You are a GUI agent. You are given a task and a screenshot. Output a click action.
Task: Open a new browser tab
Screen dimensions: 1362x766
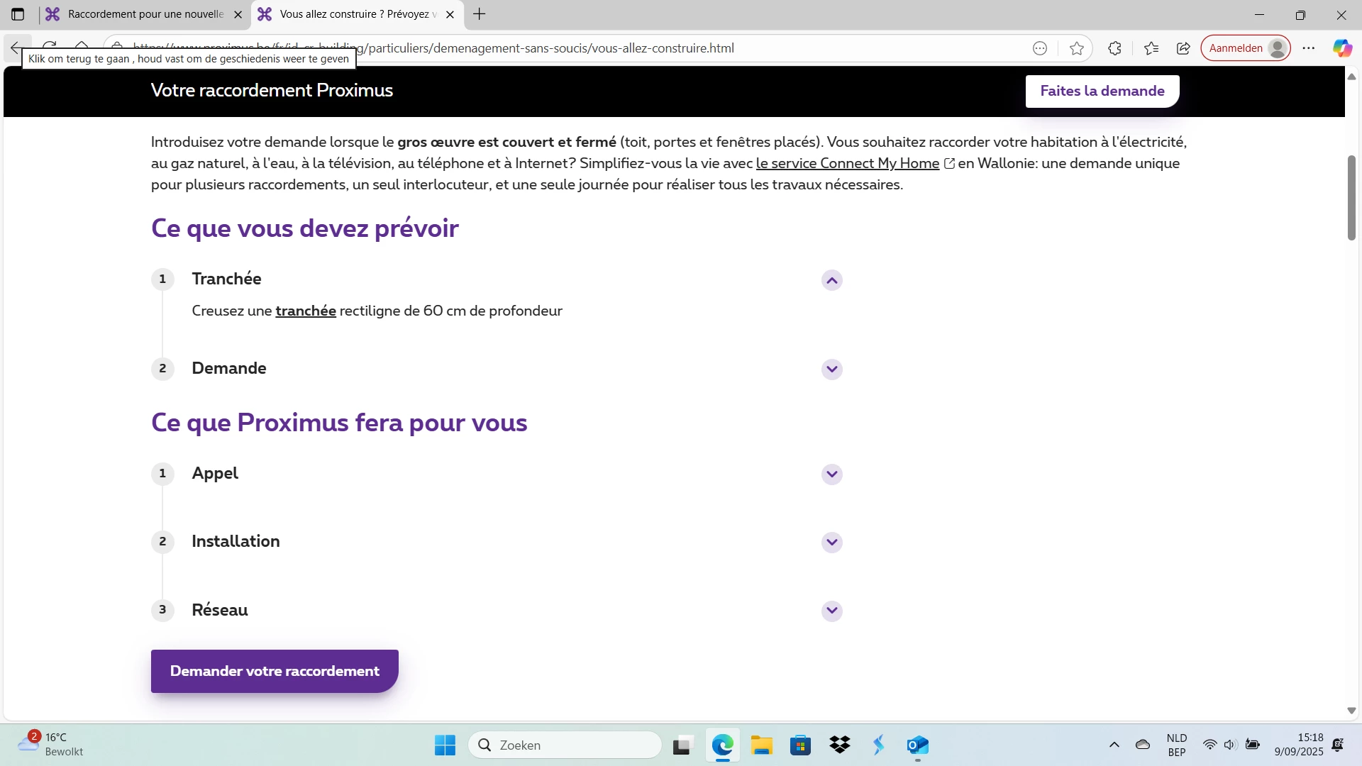[x=480, y=14]
